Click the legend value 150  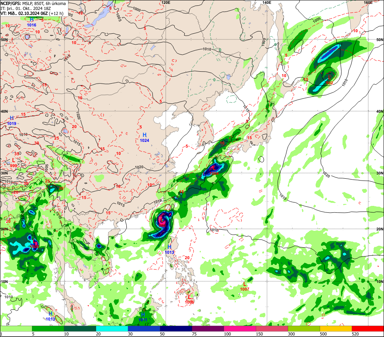(x=259, y=334)
